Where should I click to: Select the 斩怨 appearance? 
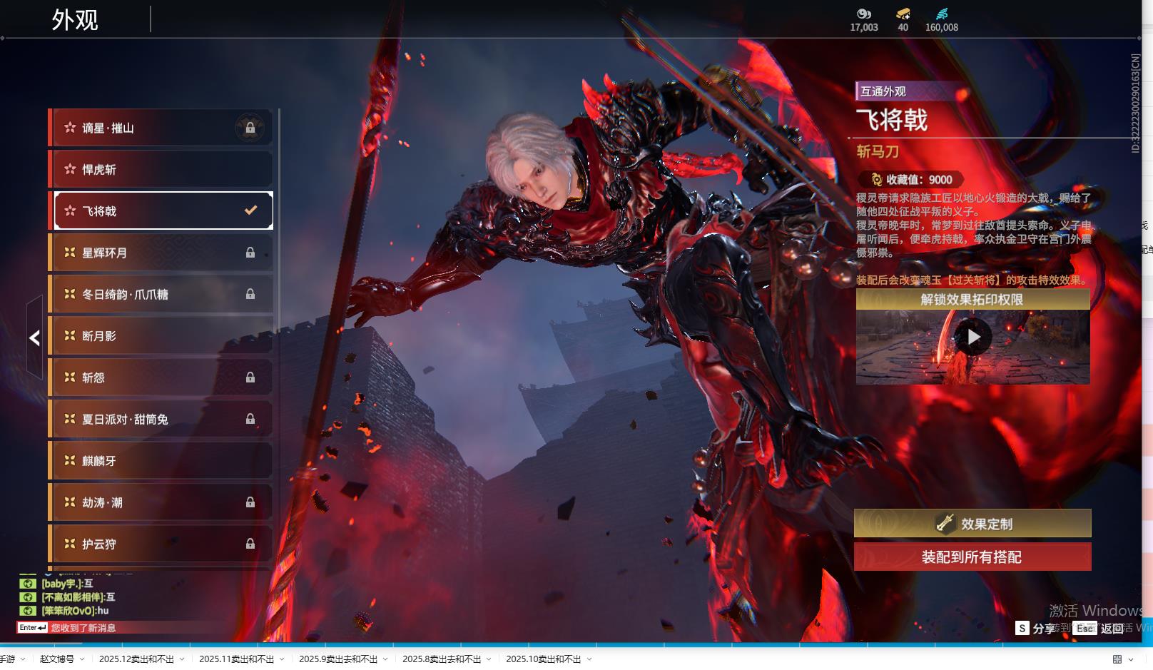tap(161, 377)
